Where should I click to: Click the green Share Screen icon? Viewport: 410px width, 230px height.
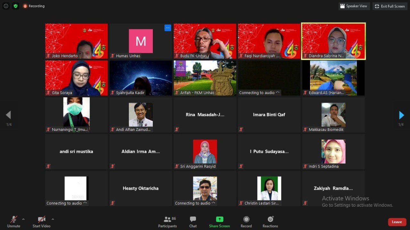point(219,219)
